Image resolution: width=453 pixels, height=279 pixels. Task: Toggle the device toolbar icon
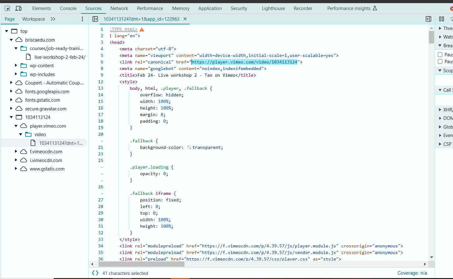point(18,8)
